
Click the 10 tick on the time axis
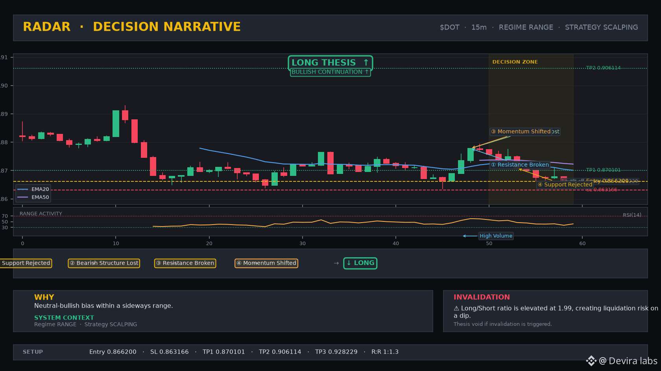(x=116, y=243)
